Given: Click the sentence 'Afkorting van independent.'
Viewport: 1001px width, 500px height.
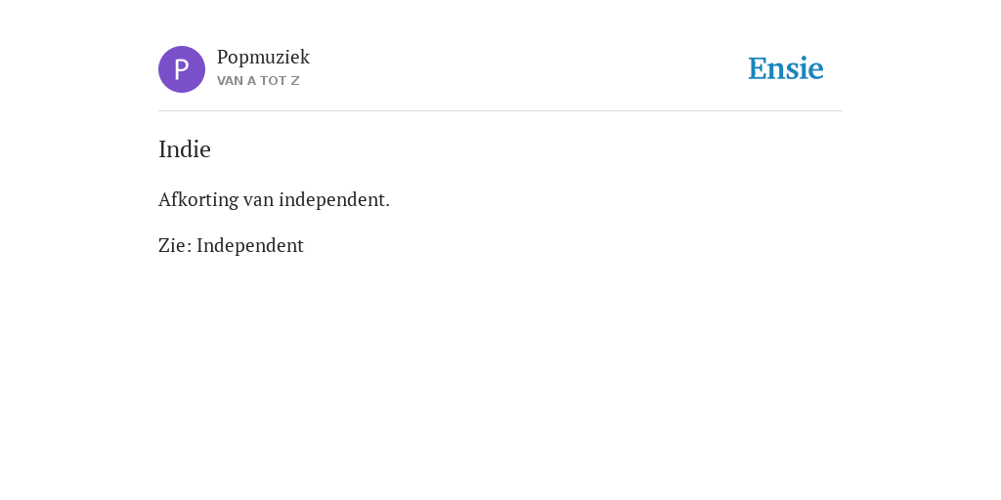Looking at the screenshot, I should pyautogui.click(x=274, y=199).
